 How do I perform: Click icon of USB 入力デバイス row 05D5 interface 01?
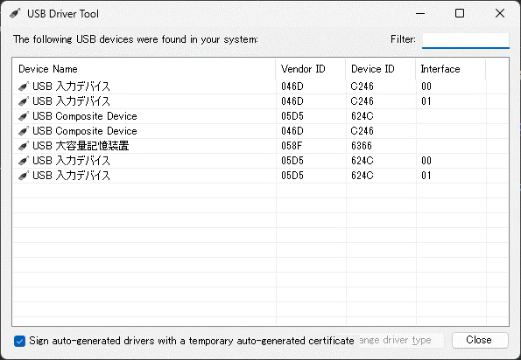click(24, 176)
